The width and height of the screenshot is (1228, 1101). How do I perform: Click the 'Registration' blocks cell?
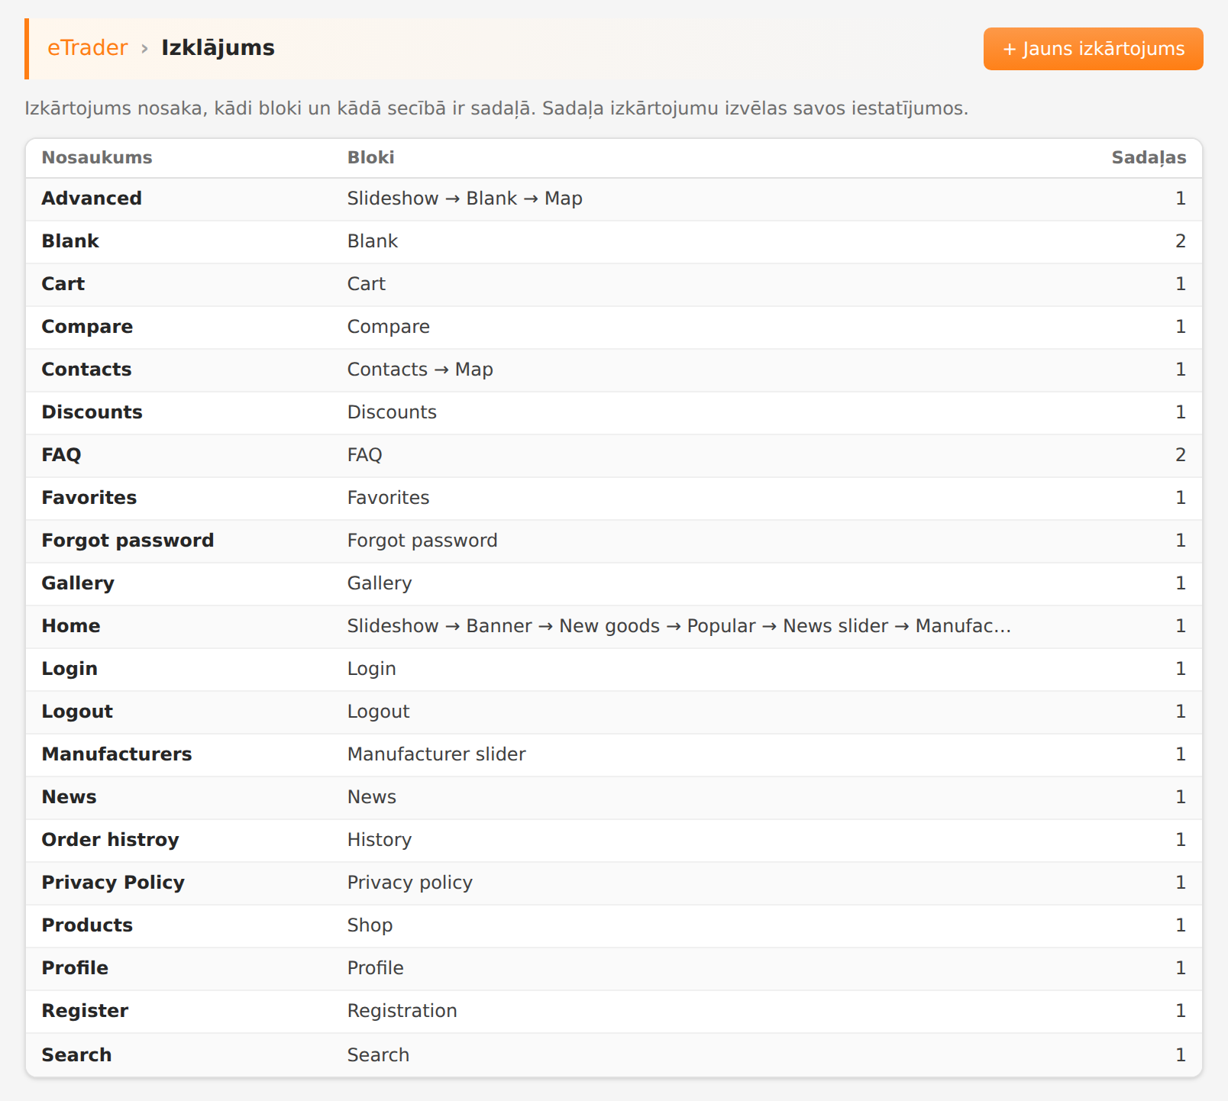point(402,1011)
